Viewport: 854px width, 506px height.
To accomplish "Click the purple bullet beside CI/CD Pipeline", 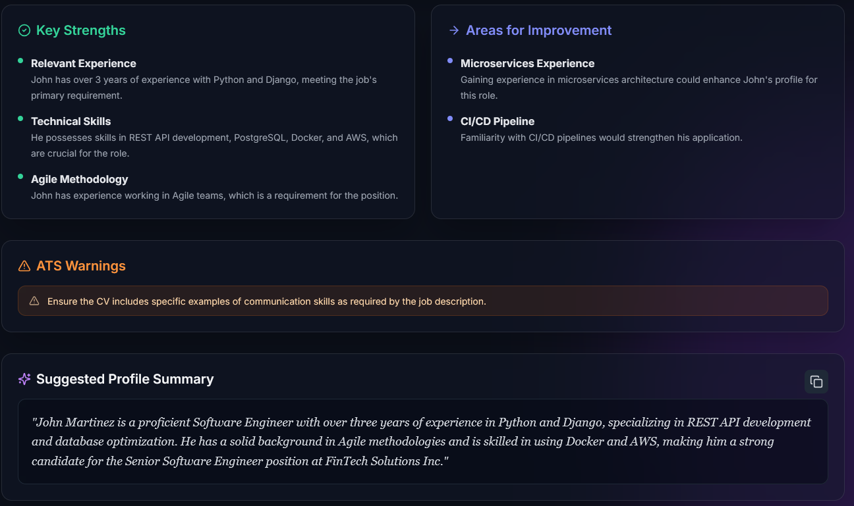I will pos(450,118).
